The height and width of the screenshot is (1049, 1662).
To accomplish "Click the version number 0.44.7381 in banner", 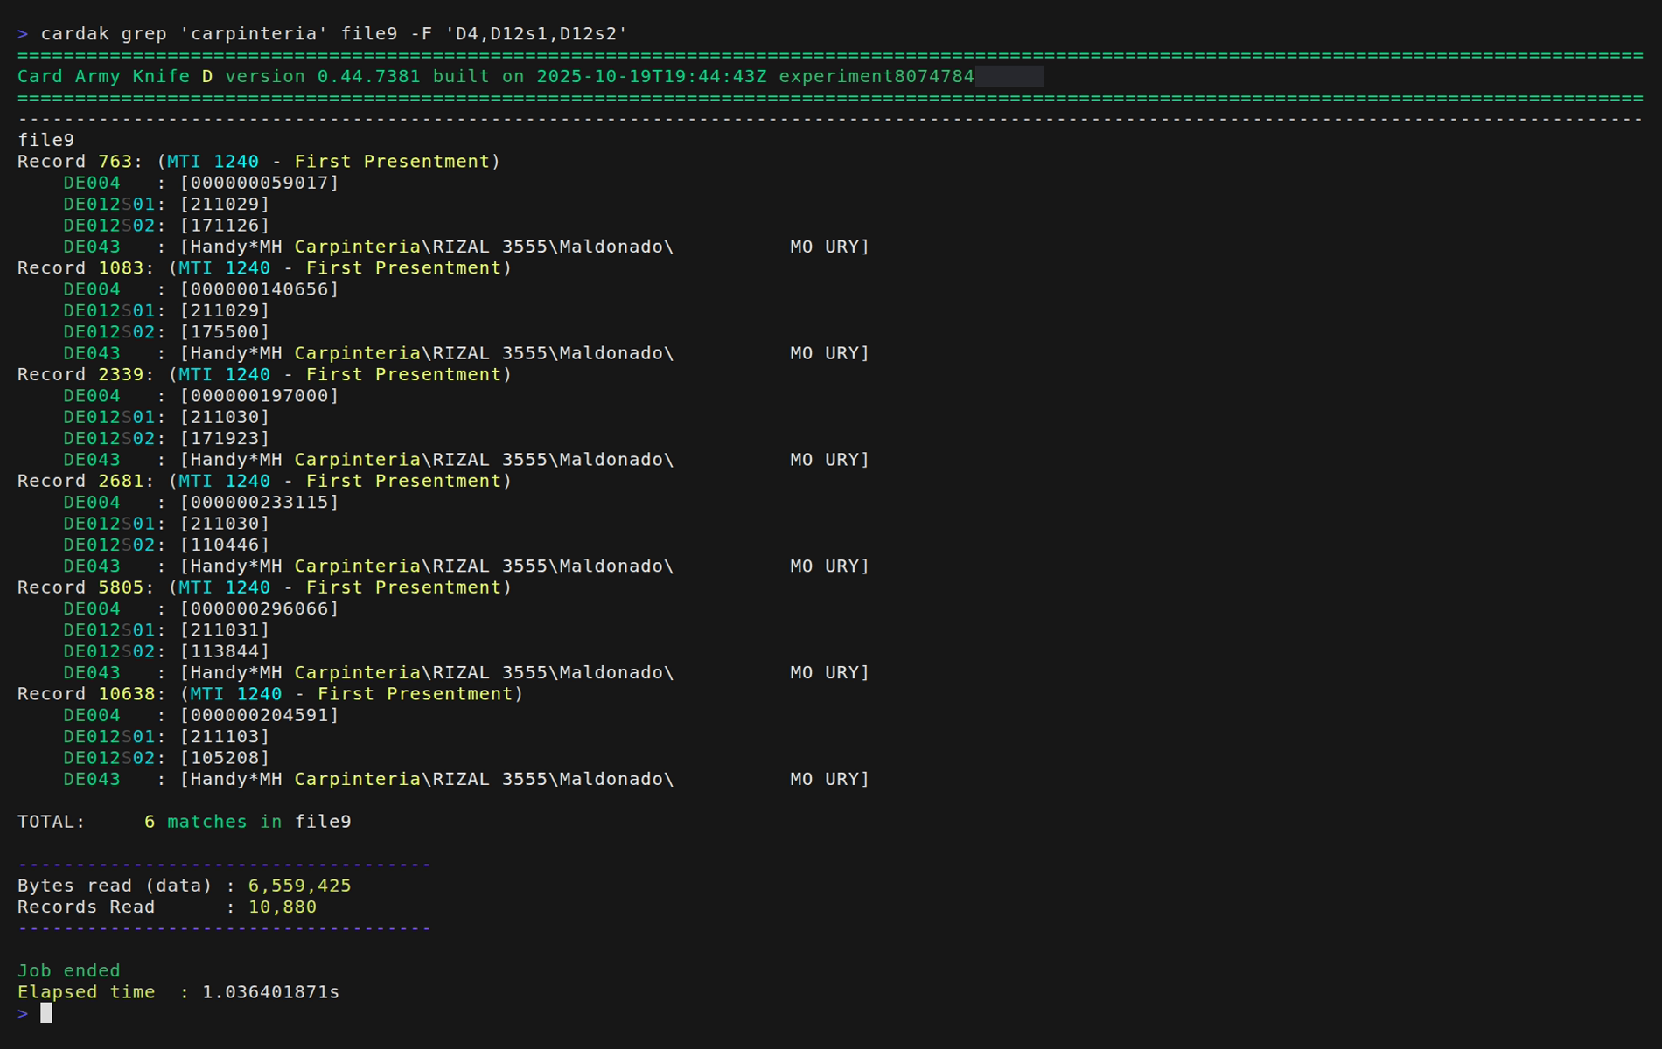I will point(368,77).
